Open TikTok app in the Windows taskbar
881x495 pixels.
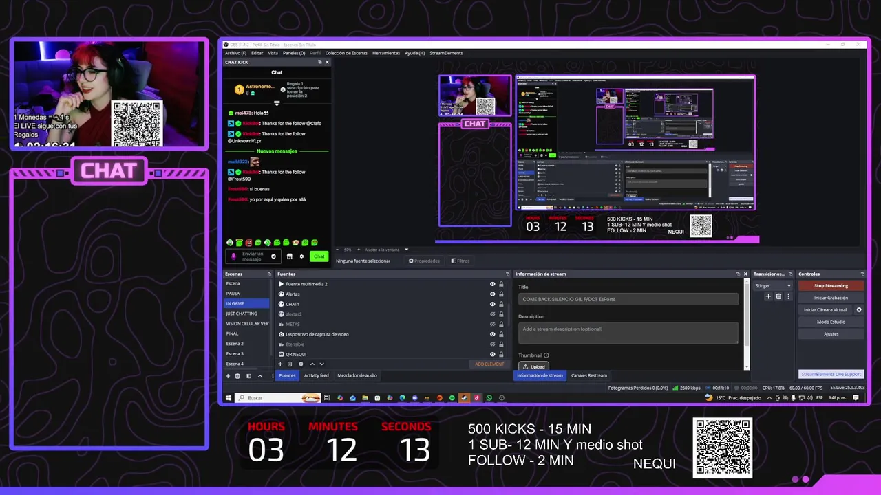pos(476,397)
